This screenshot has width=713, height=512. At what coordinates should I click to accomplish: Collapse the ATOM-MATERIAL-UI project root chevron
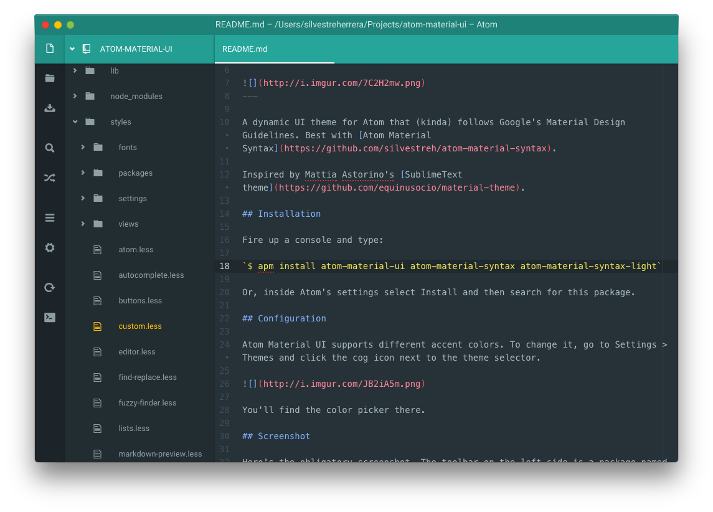tap(72, 49)
